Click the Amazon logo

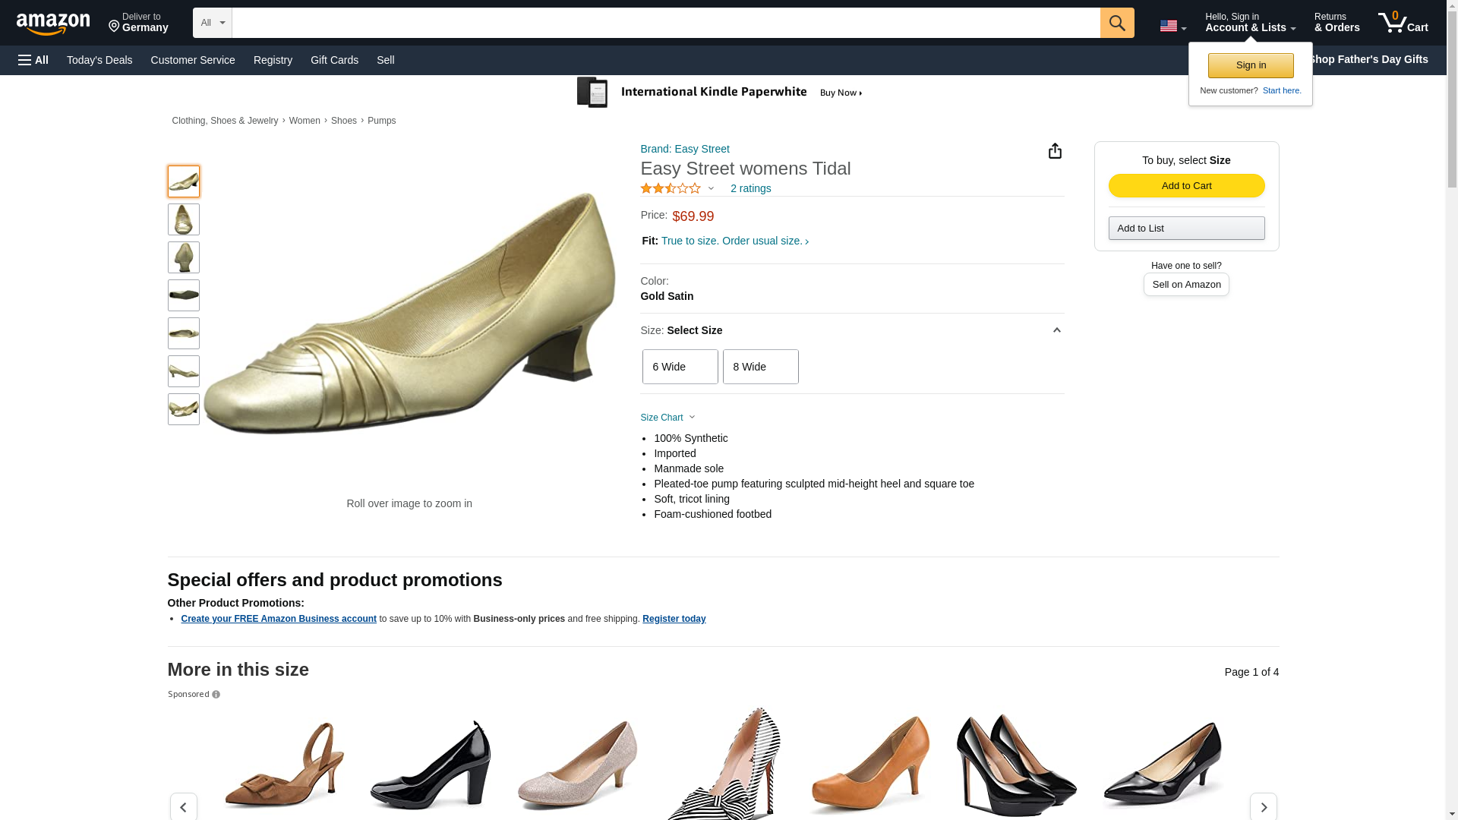coord(53,24)
